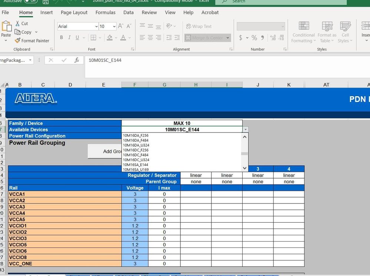The width and height of the screenshot is (370, 276).
Task: Click the VCCA1 voltage cell
Action: point(135,194)
